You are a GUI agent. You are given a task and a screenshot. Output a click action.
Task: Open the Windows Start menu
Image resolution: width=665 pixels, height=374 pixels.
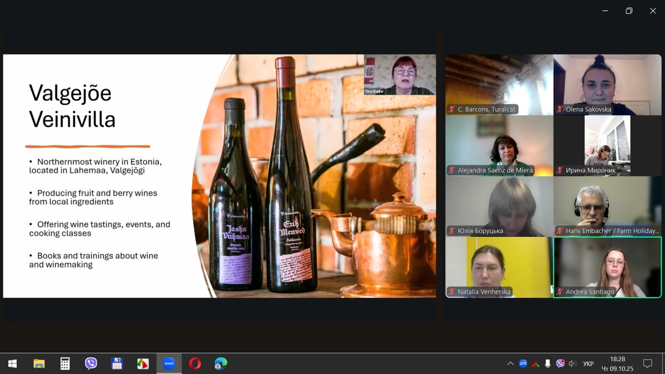(x=12, y=363)
